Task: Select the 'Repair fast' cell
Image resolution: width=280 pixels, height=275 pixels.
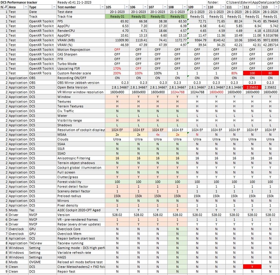Action: pyautogui.click(x=81, y=272)
